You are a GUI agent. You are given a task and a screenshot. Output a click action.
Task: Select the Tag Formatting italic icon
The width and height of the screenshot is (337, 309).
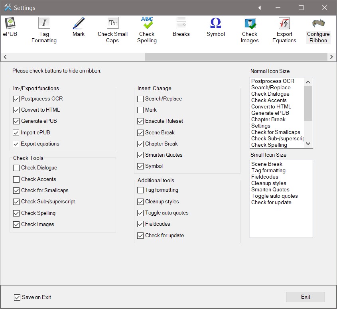click(44, 23)
